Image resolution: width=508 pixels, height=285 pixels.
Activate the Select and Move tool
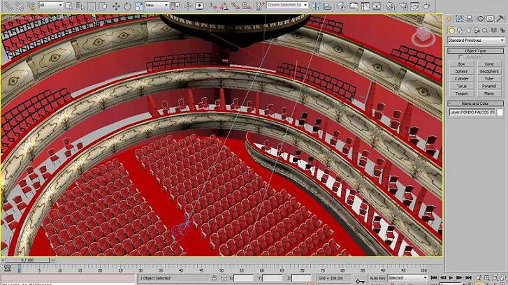tap(116, 6)
